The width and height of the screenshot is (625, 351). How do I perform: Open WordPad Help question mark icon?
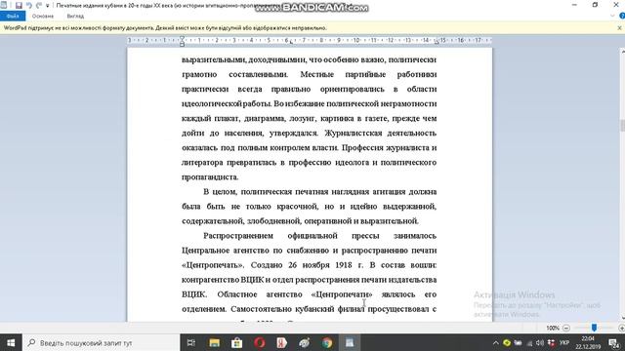click(622, 16)
